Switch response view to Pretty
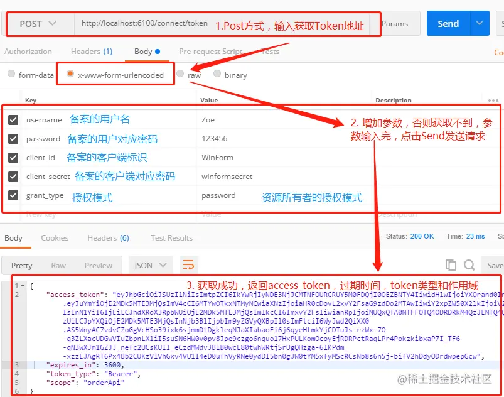The height and width of the screenshot is (397, 504). (21, 266)
